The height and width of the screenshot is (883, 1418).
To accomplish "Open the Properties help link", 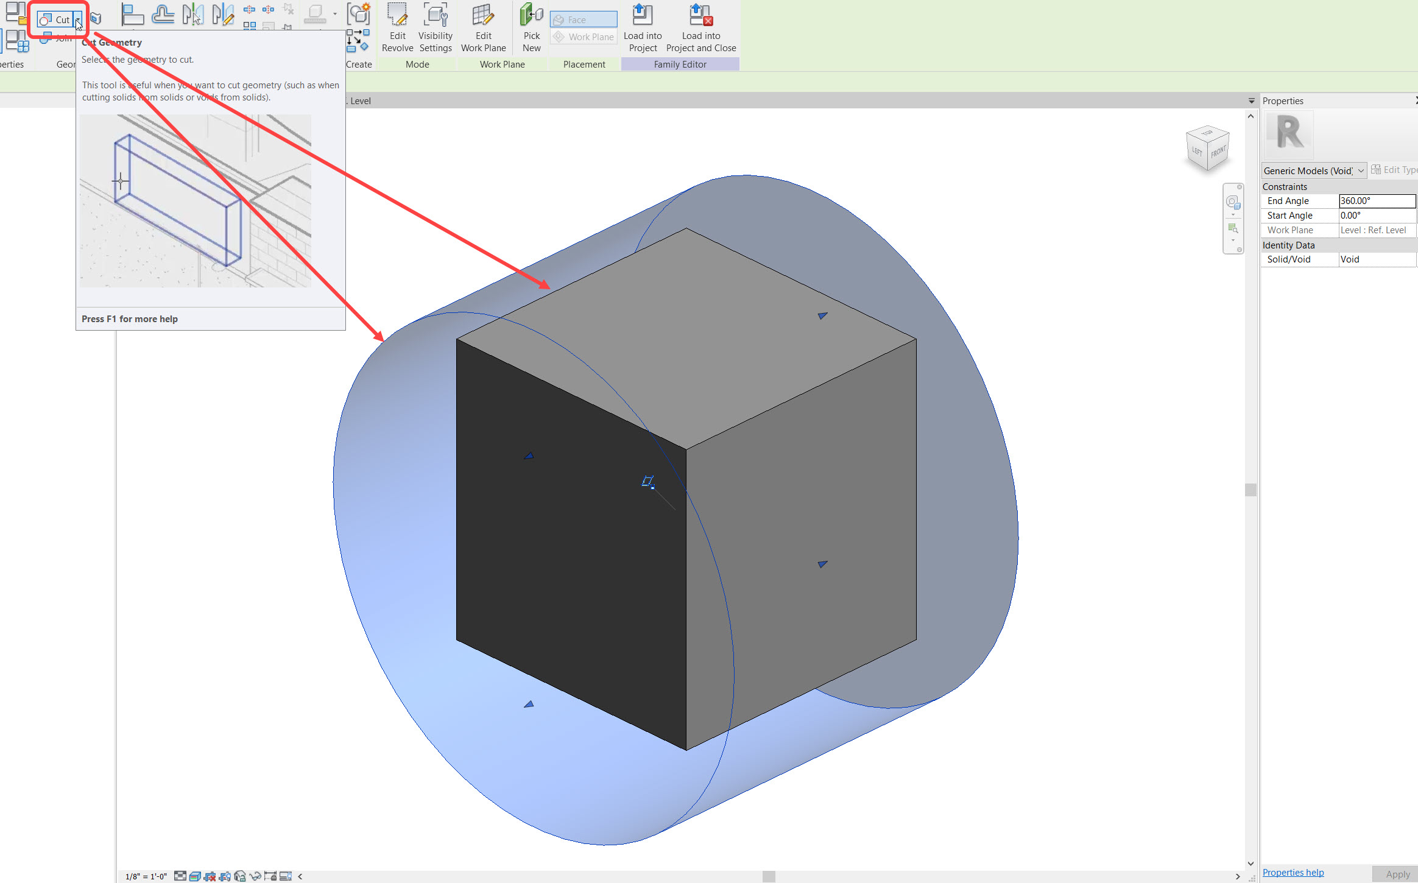I will pyautogui.click(x=1293, y=872).
